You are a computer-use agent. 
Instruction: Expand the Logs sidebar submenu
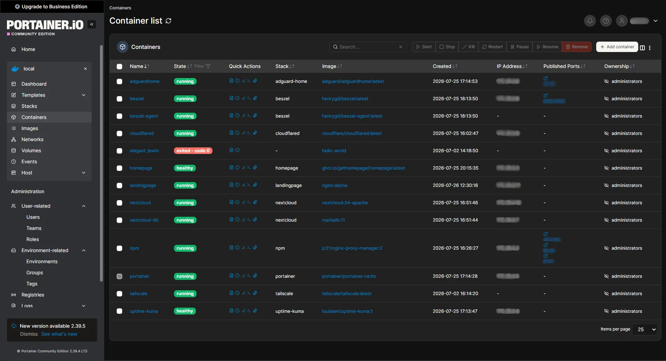84,306
